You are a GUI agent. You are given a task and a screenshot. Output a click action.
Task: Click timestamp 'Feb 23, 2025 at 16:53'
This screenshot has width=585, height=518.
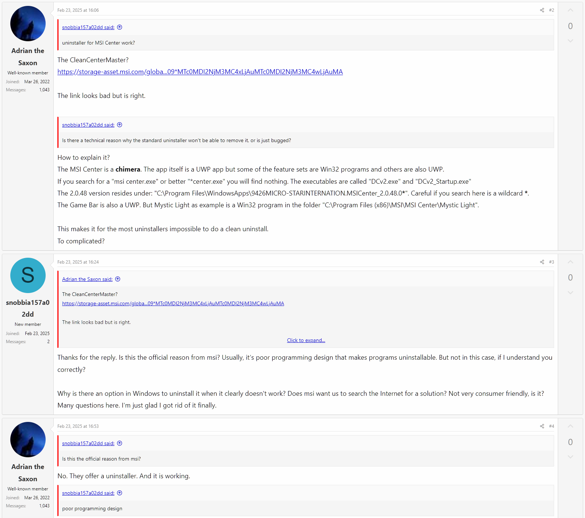78,426
